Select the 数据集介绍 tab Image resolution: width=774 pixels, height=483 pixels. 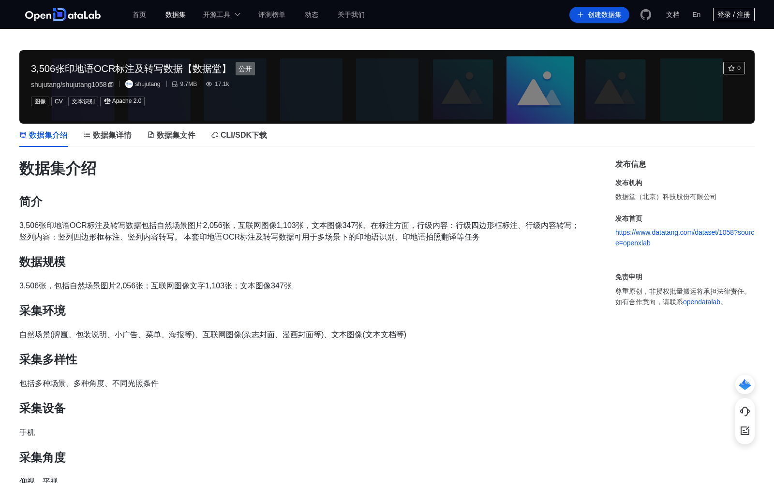pyautogui.click(x=44, y=135)
